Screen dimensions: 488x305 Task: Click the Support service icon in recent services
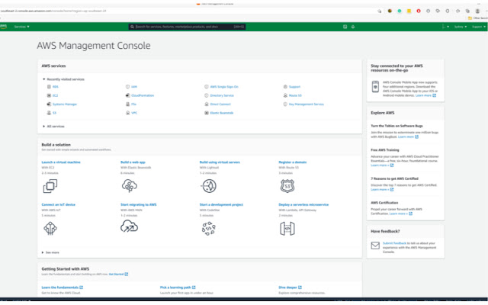(x=285, y=87)
